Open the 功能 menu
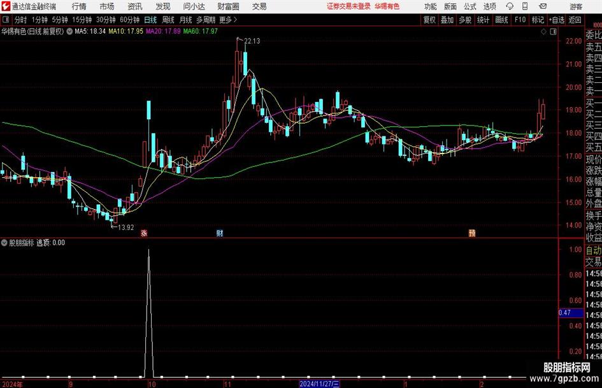The height and width of the screenshot is (388, 602). pyautogui.click(x=431, y=6)
